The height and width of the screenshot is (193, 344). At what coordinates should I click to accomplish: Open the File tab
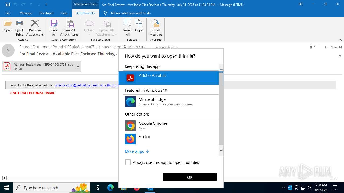tap(8, 13)
